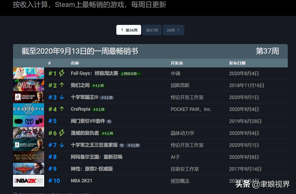296x194 pixels.
Task: Click the up arrow next to Craftopia
Action: (x=61, y=109)
